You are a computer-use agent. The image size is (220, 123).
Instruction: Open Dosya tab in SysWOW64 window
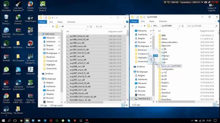click(x=134, y=21)
